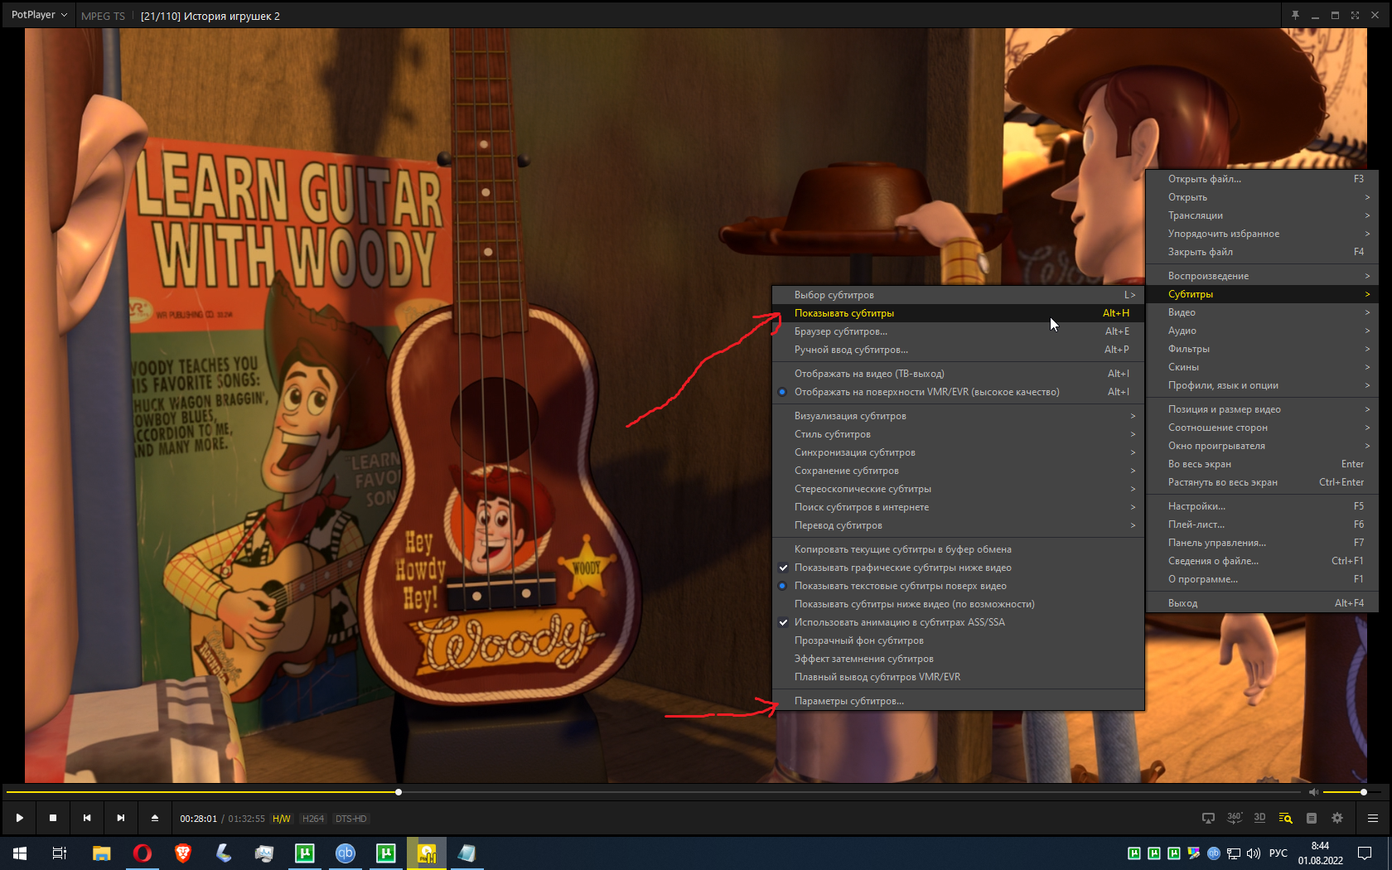Viewport: 1392px width, 870px height.
Task: Open Opera browser from taskbar
Action: click(143, 853)
